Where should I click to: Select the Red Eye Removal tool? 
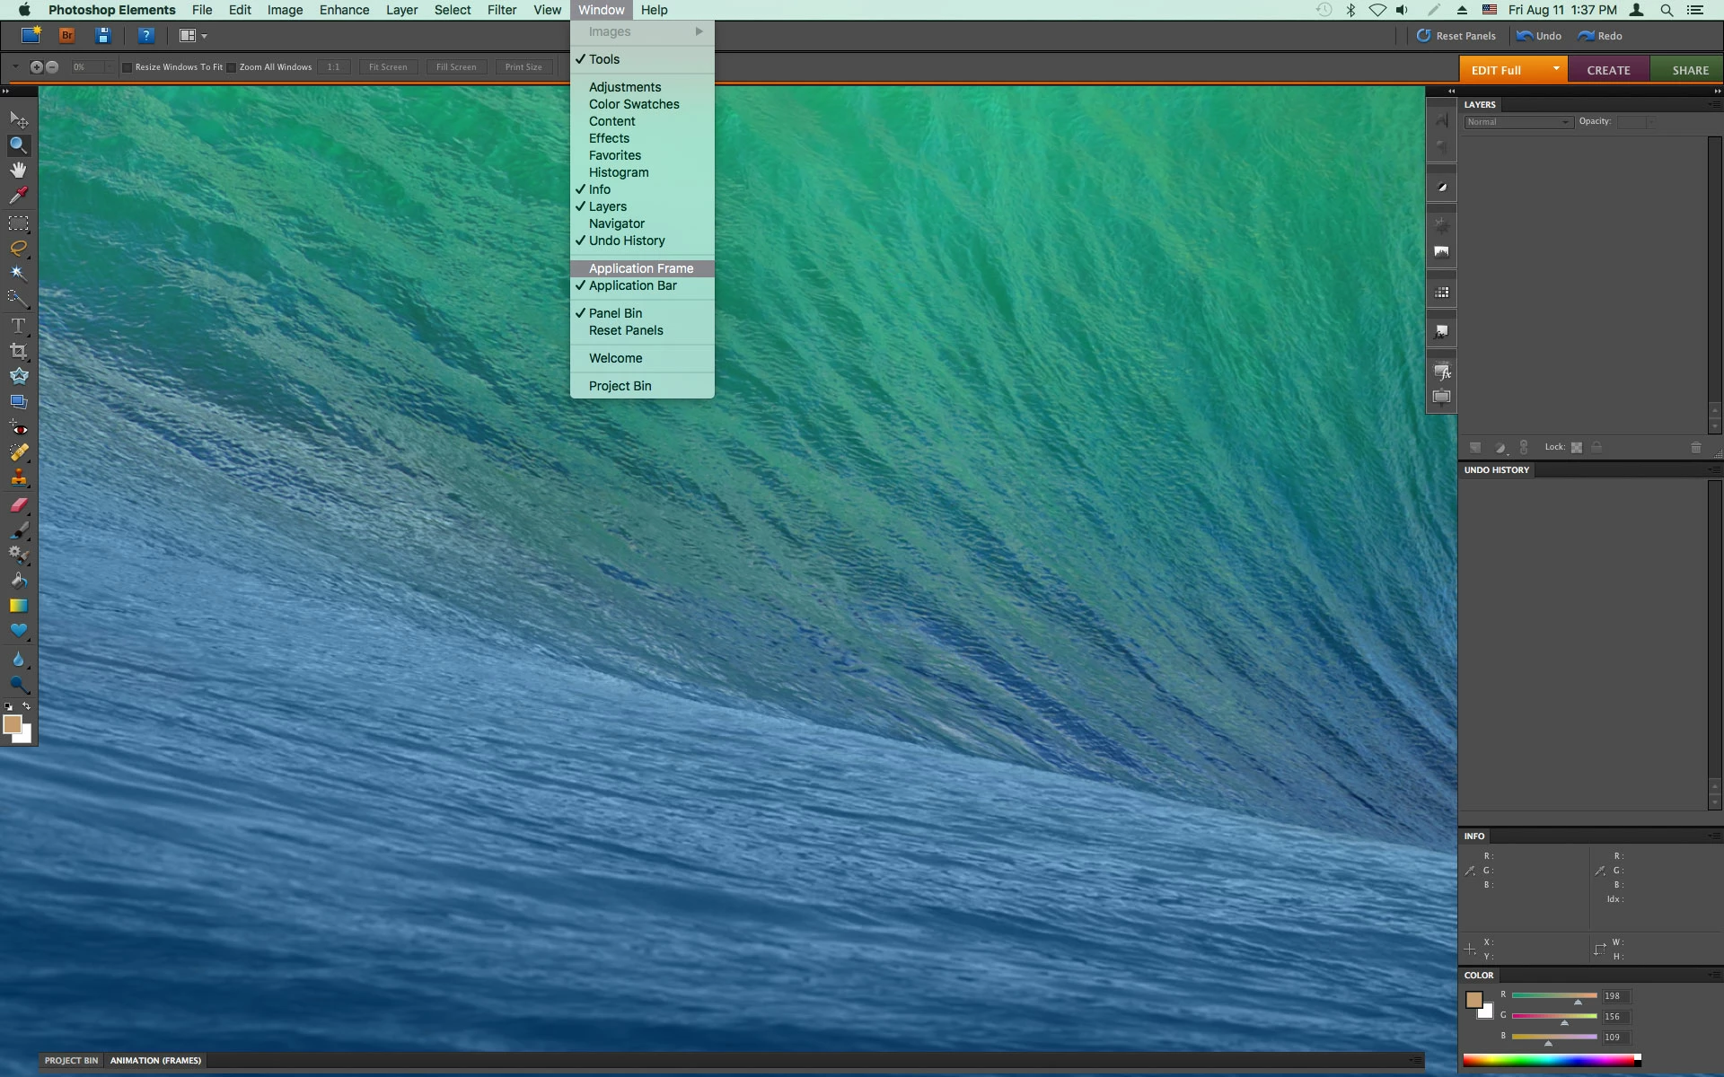coord(18,428)
